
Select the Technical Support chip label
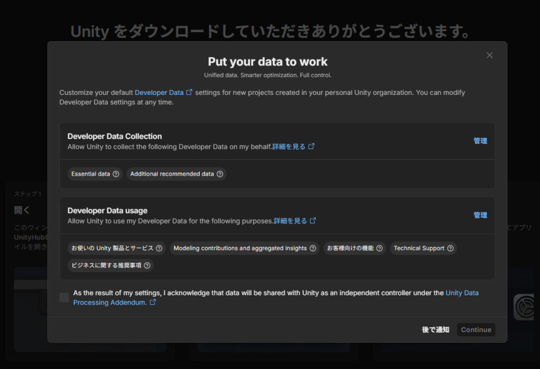pyautogui.click(x=419, y=248)
